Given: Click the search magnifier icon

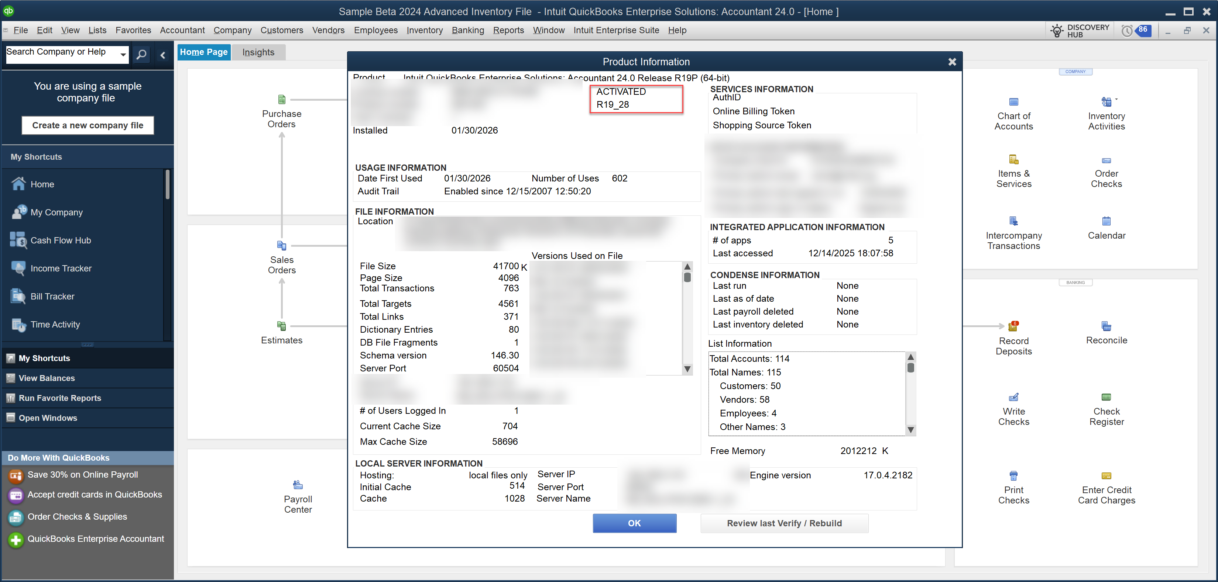Looking at the screenshot, I should pos(141,55).
